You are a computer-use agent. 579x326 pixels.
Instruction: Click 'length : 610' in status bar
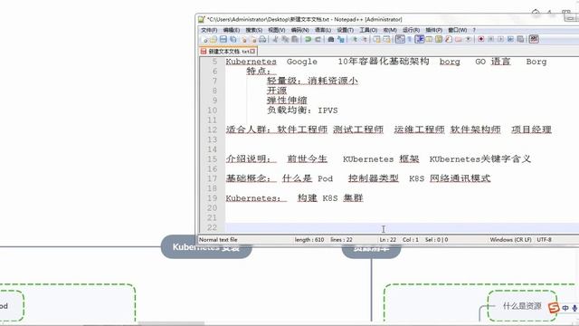click(309, 239)
